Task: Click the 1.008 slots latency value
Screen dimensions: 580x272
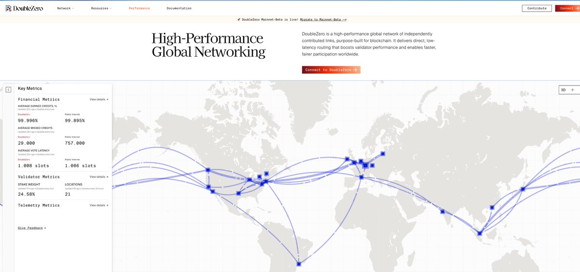Action: click(33, 165)
